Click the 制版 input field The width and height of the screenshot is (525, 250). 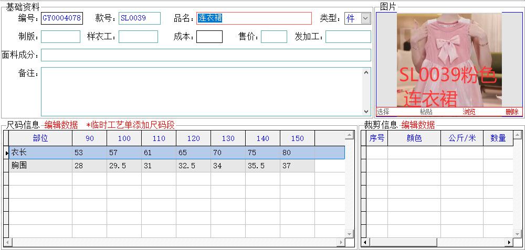60,37
